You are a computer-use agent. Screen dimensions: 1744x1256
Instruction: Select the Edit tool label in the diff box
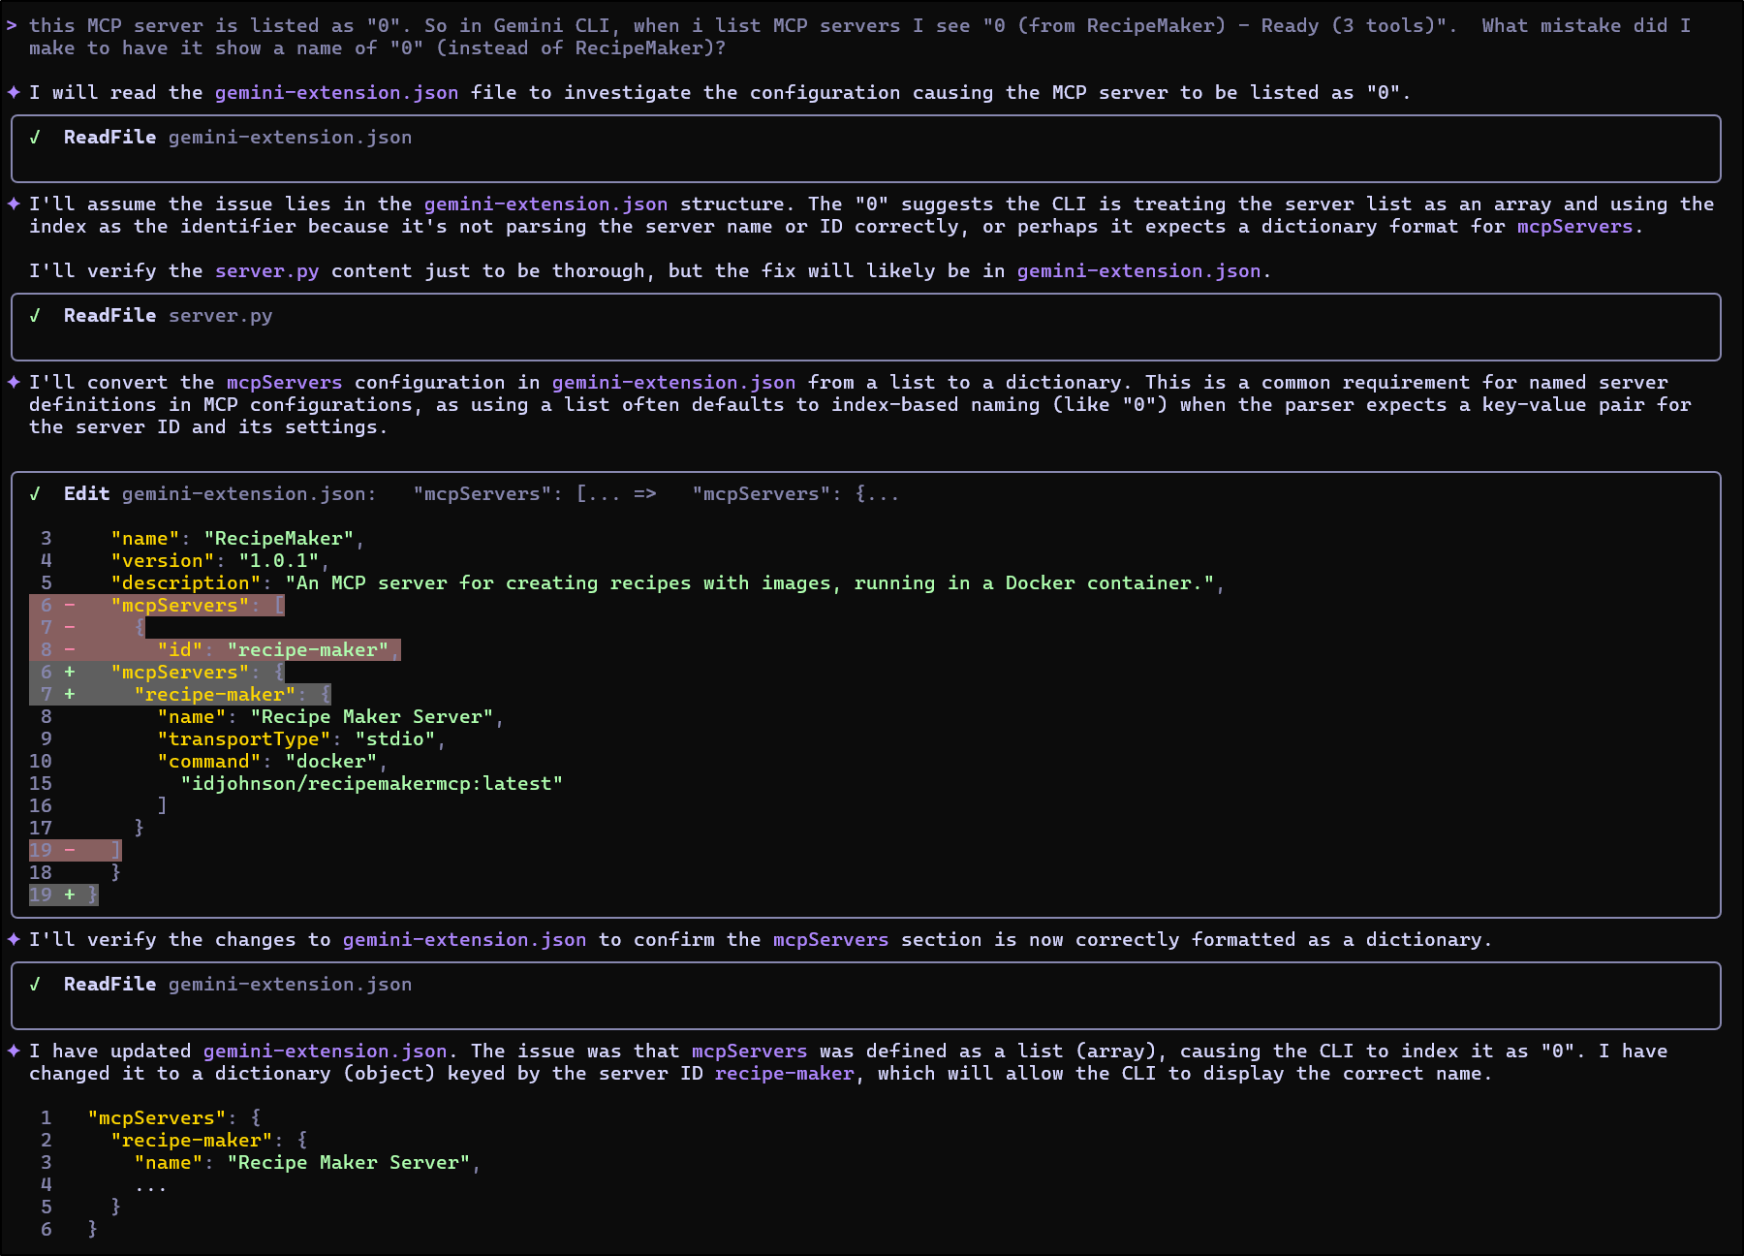pos(86,494)
